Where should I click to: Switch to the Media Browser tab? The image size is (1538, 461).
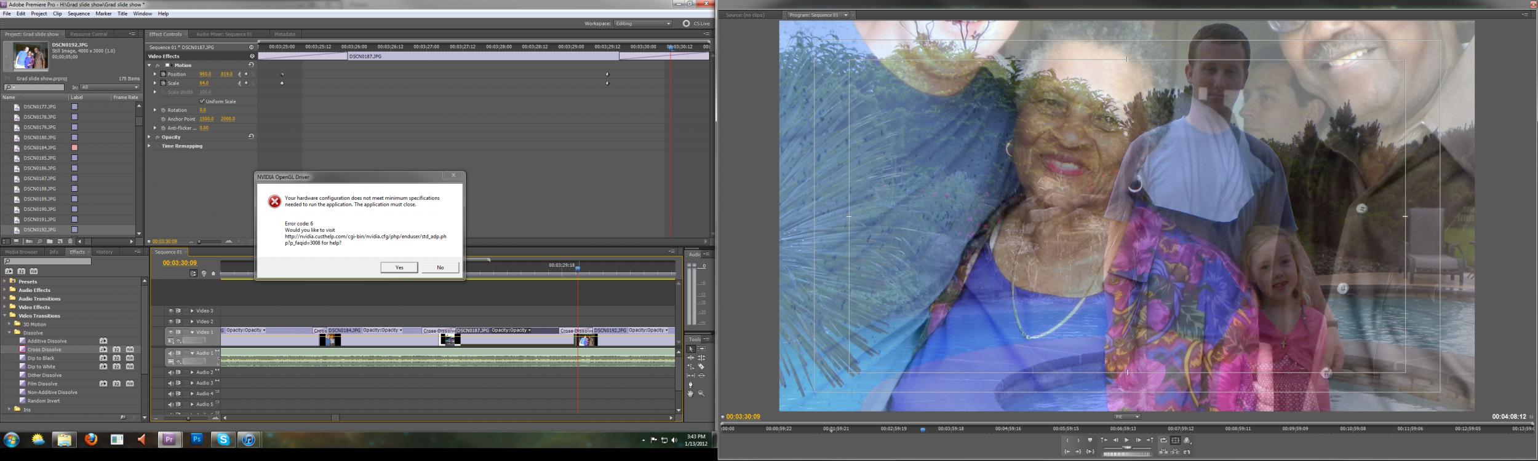pos(21,252)
